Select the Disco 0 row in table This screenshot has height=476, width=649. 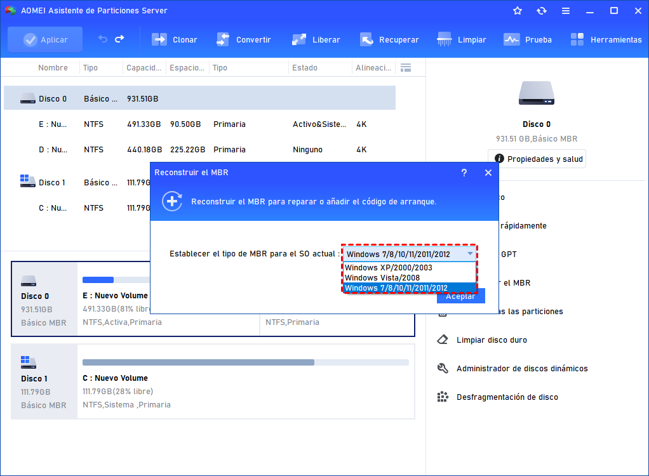click(199, 98)
